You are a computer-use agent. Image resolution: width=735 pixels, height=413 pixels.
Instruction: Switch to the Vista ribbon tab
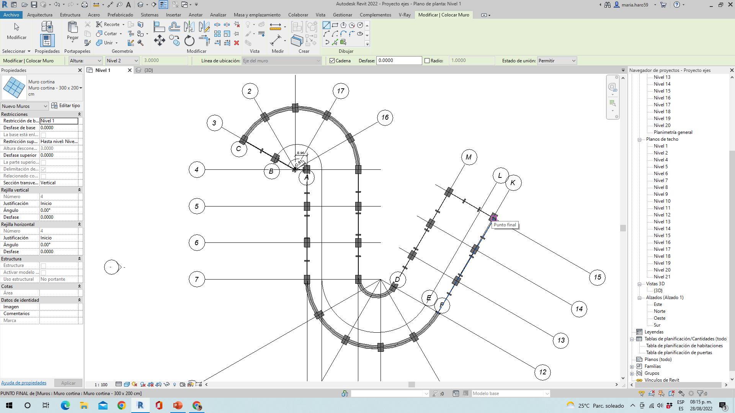[320, 15]
